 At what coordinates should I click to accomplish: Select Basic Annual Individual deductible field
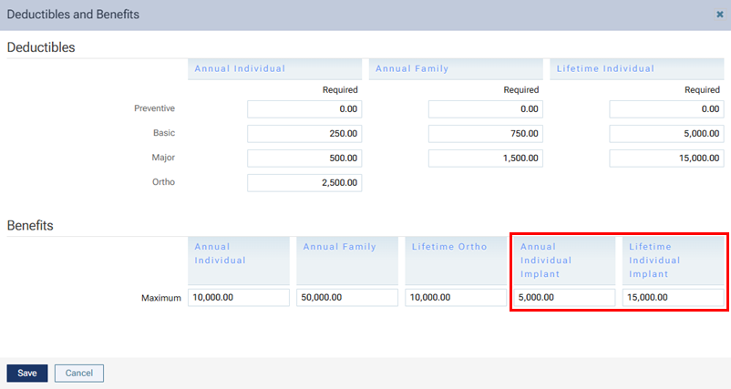[304, 134]
